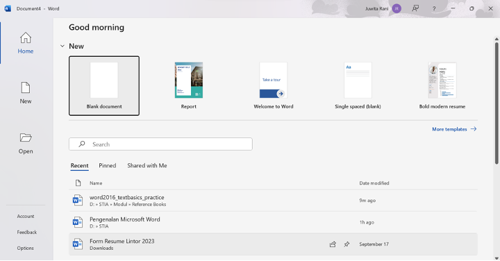Click the Word app icon in title bar
Image resolution: width=500 pixels, height=261 pixels.
(x=8, y=8)
